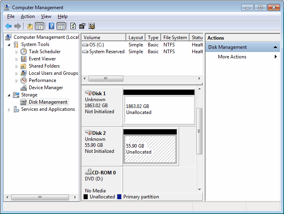The image size is (284, 214).
Task: Click the Disk 2 Not Initialized label
Action: [x=99, y=151]
